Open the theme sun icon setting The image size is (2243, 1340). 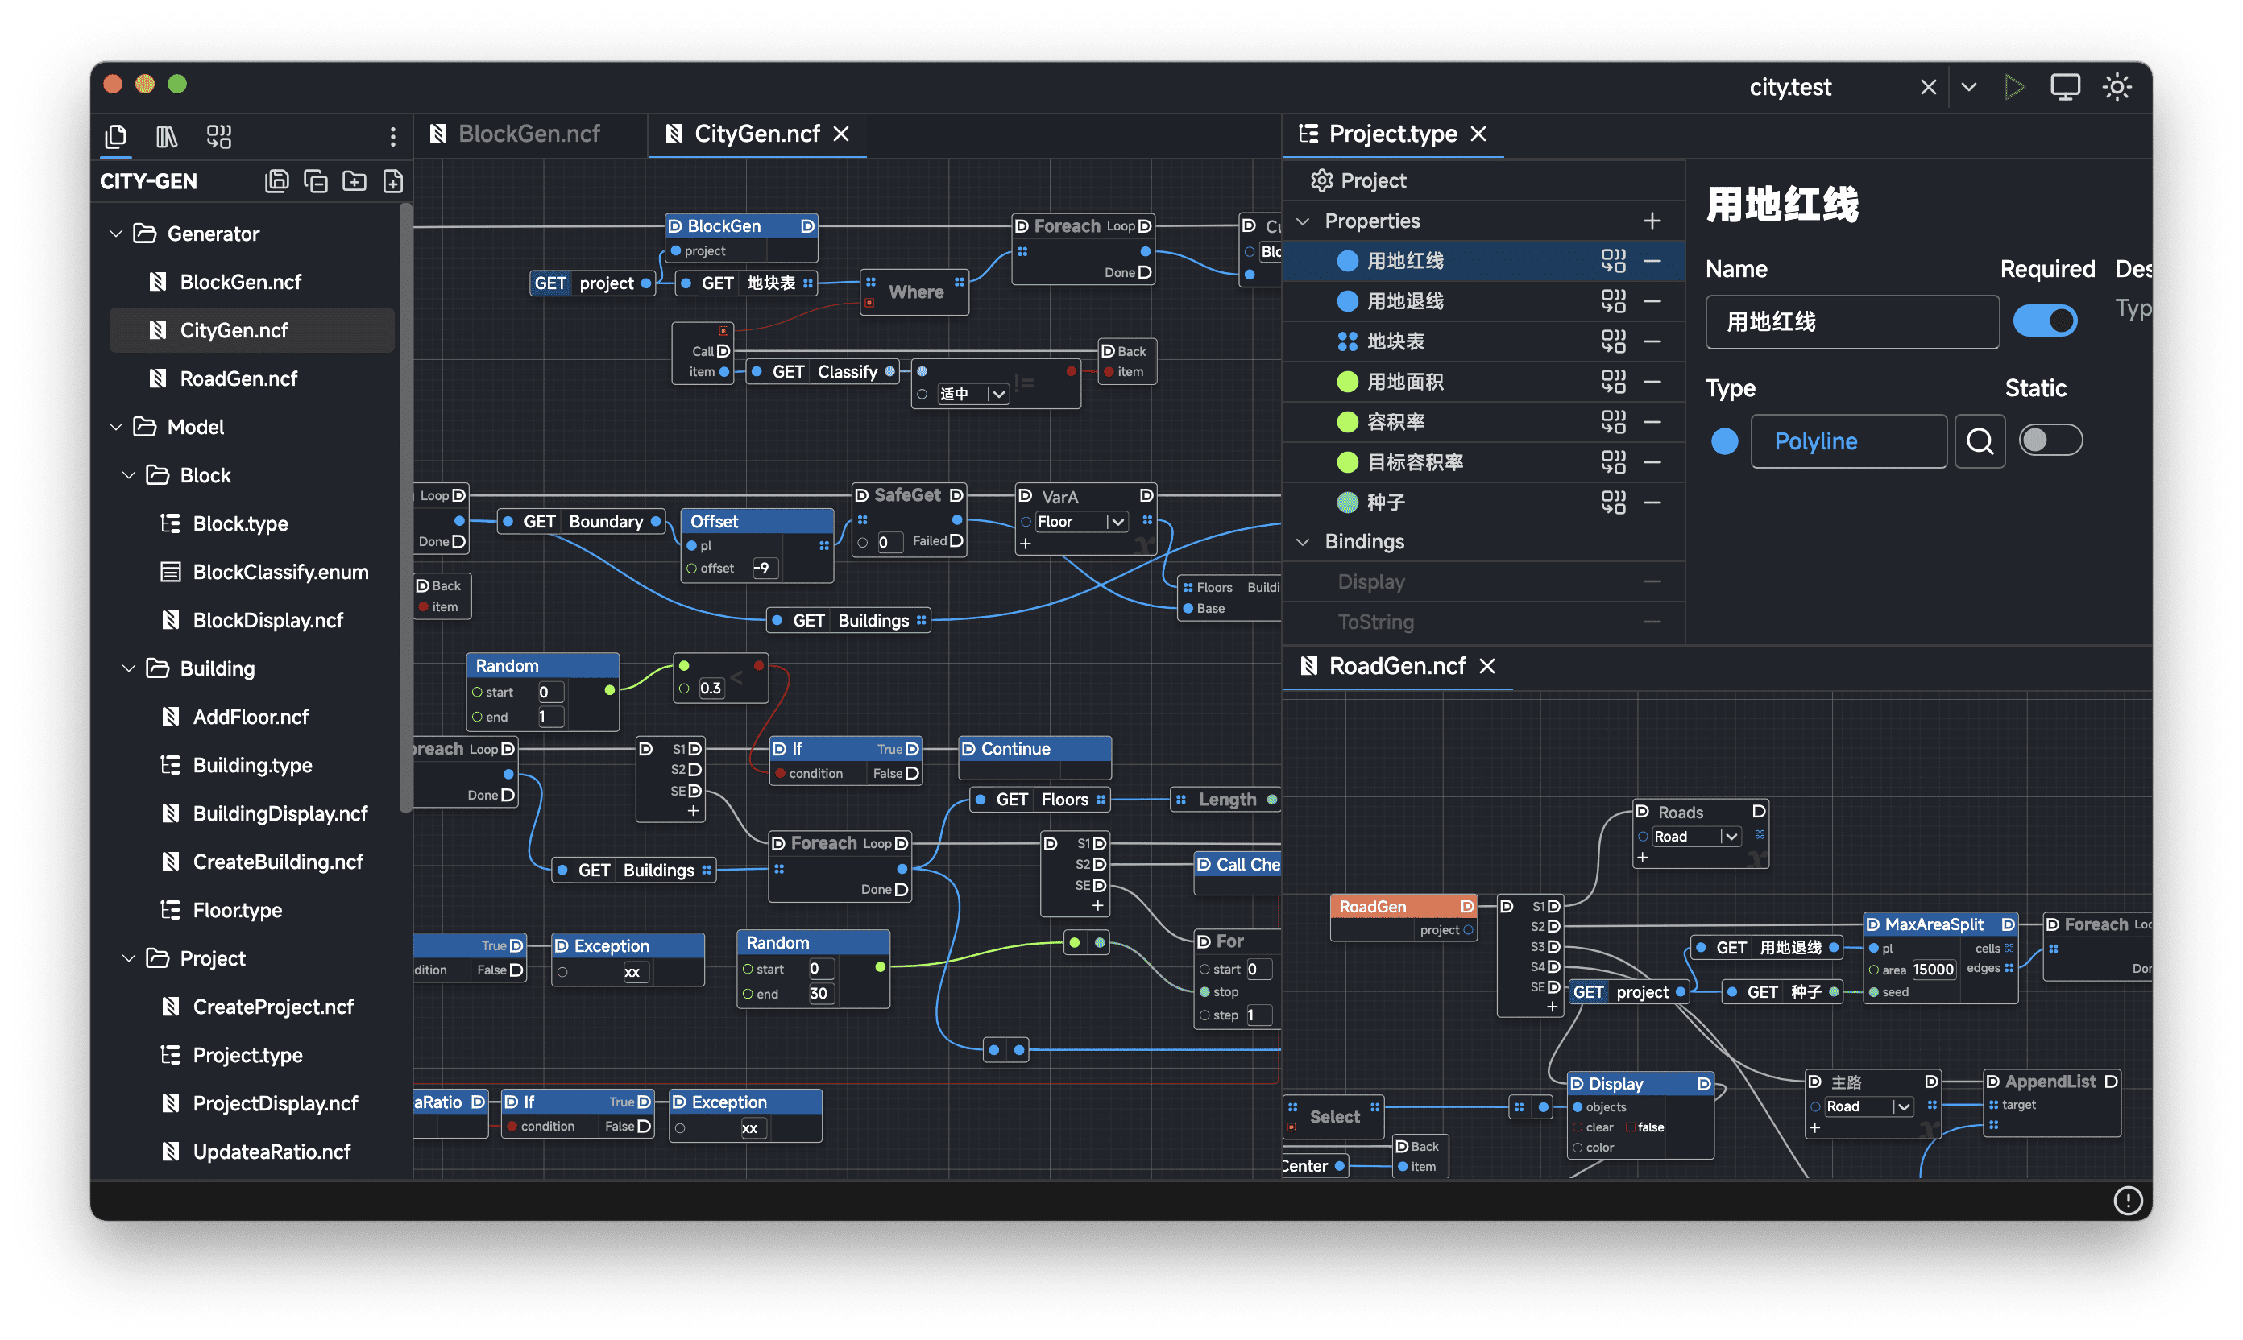[2117, 87]
